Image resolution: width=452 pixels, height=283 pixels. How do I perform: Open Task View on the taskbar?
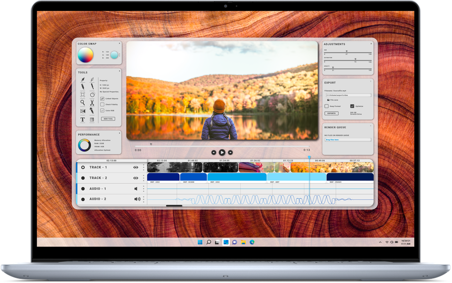coord(217,243)
